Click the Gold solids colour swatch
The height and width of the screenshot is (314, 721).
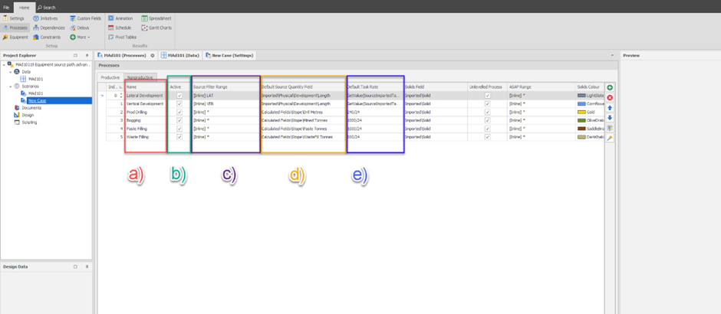coord(581,112)
